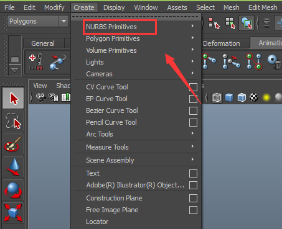The image size is (282, 229).
Task: Choose Locator from Create menu
Action: [x=97, y=222]
